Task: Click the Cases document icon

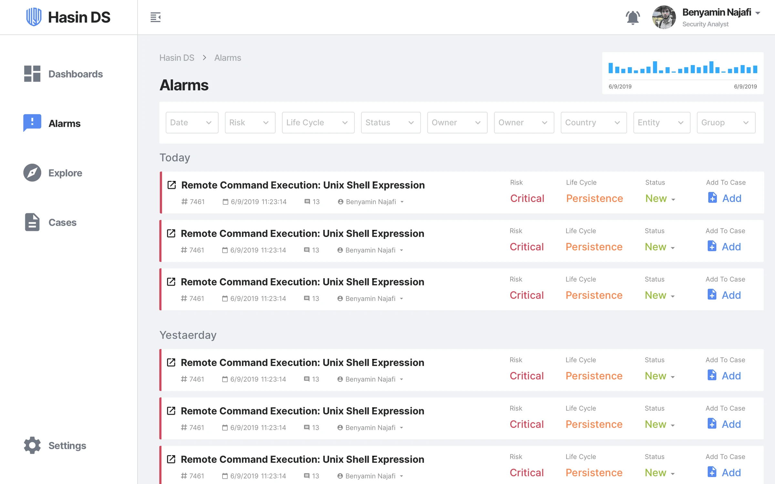Action: coord(32,222)
